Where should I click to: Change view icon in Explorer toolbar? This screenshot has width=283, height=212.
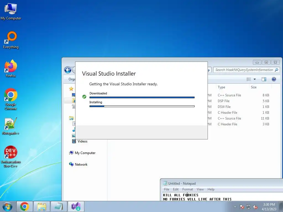(x=249, y=79)
